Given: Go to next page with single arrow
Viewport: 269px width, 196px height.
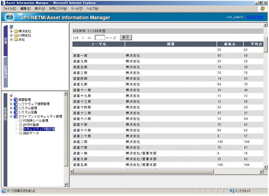Looking at the screenshot, I should point(83,38).
